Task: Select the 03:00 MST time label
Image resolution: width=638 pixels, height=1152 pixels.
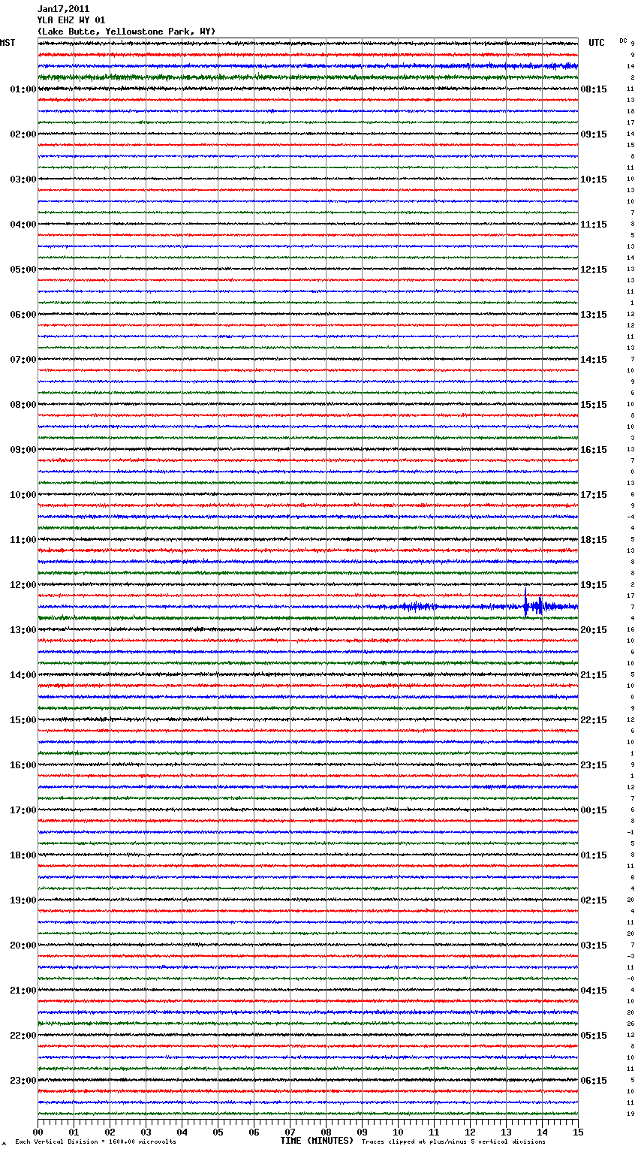Action: pyautogui.click(x=23, y=179)
